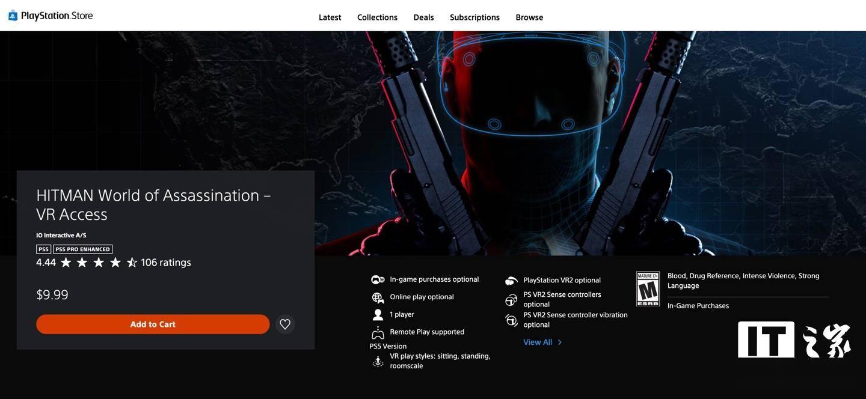Click the PlayStation Store logo
Viewport: 866px width, 399px height.
click(x=51, y=16)
